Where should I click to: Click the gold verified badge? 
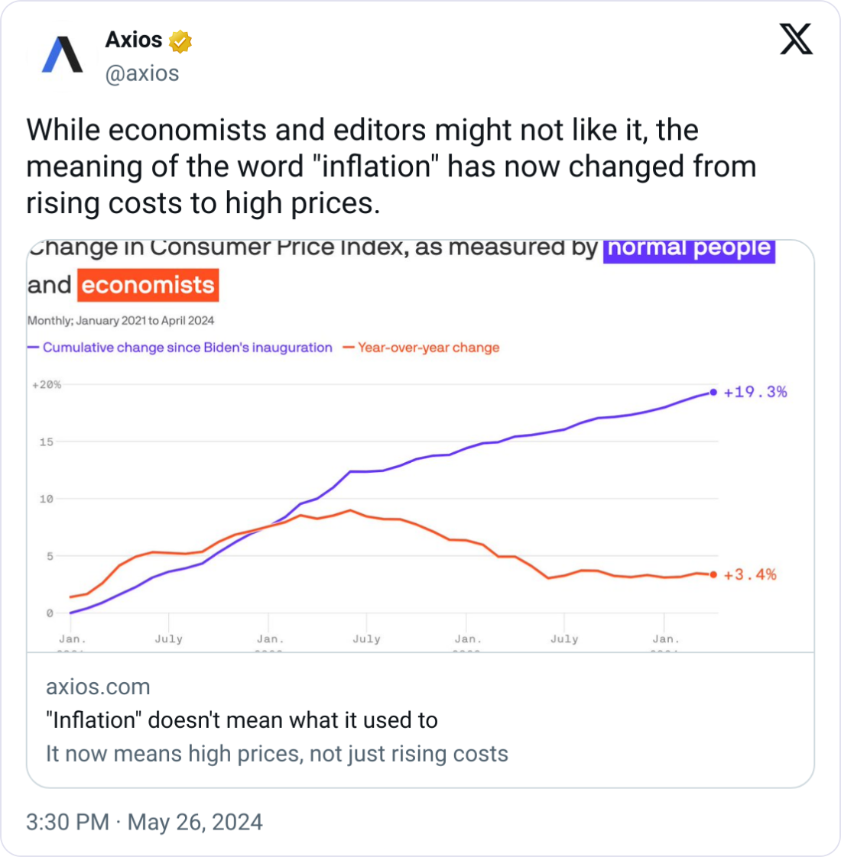pyautogui.click(x=180, y=41)
